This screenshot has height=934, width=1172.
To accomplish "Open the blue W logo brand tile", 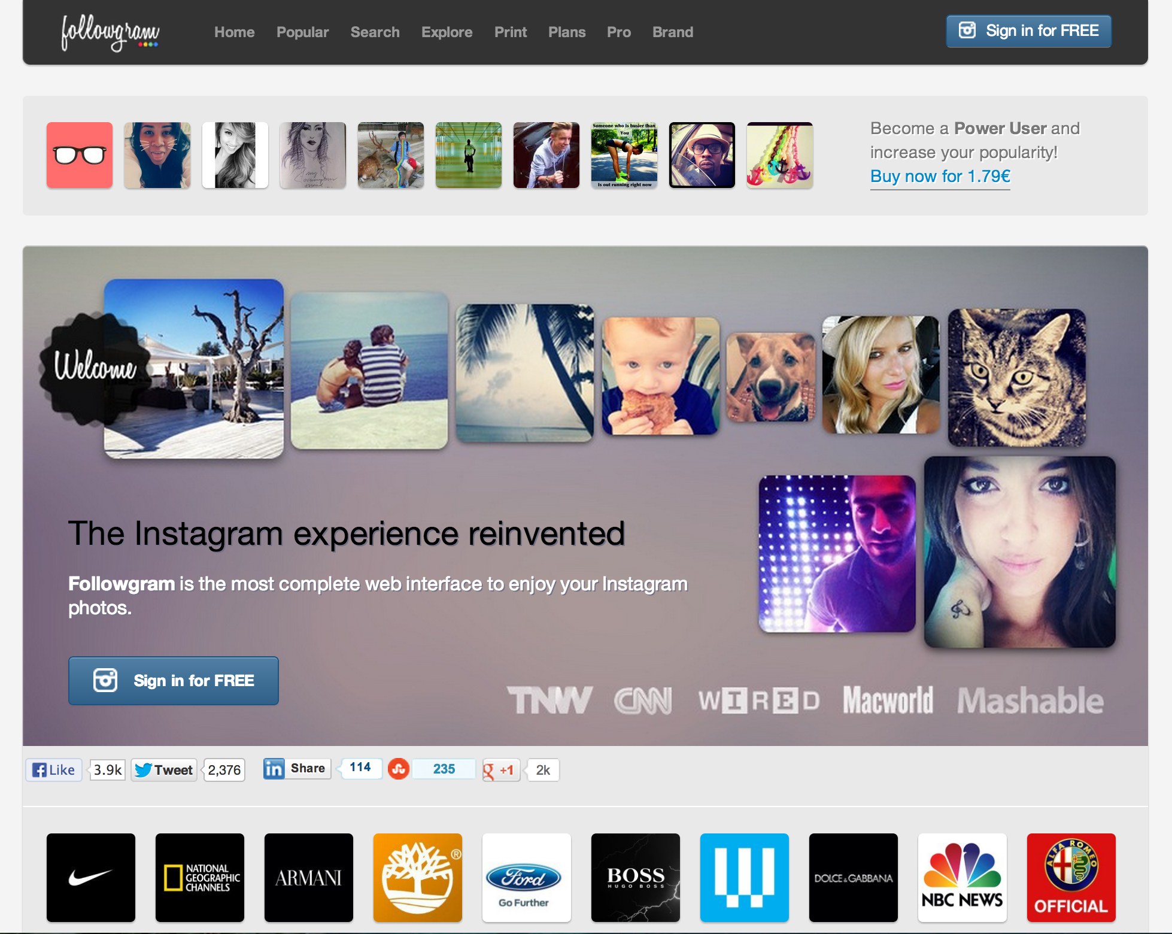I will 745,878.
